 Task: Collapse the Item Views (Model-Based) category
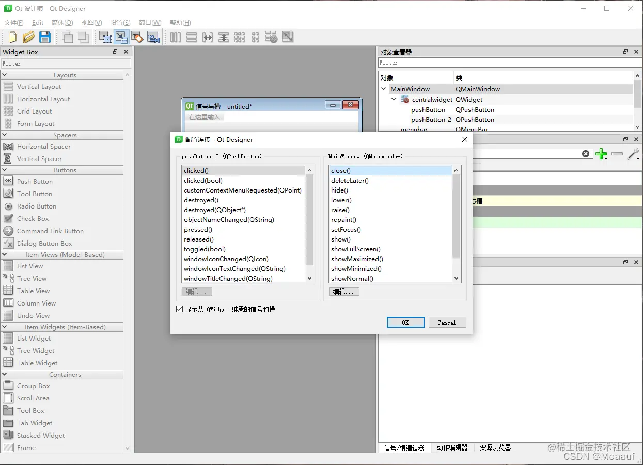click(5, 255)
